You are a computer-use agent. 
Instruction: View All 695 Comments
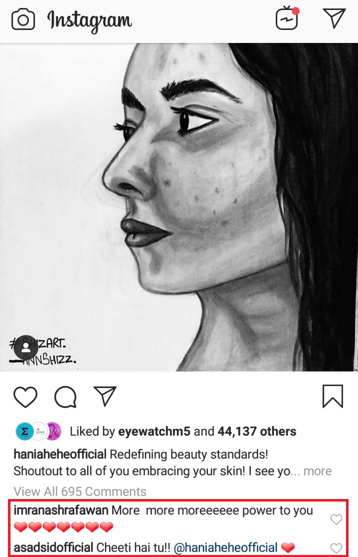click(80, 492)
